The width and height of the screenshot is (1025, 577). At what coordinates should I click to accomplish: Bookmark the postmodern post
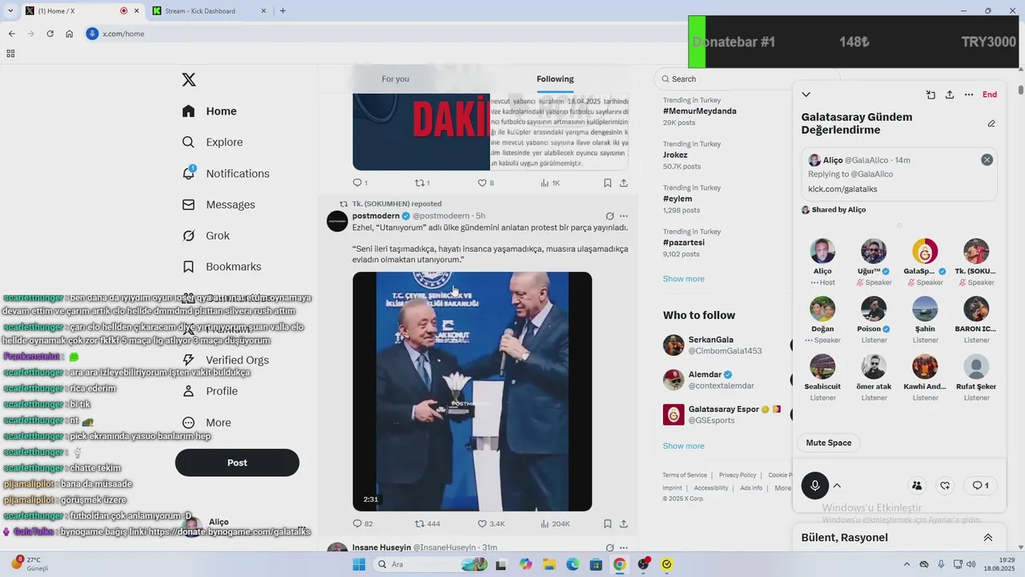[x=608, y=523]
